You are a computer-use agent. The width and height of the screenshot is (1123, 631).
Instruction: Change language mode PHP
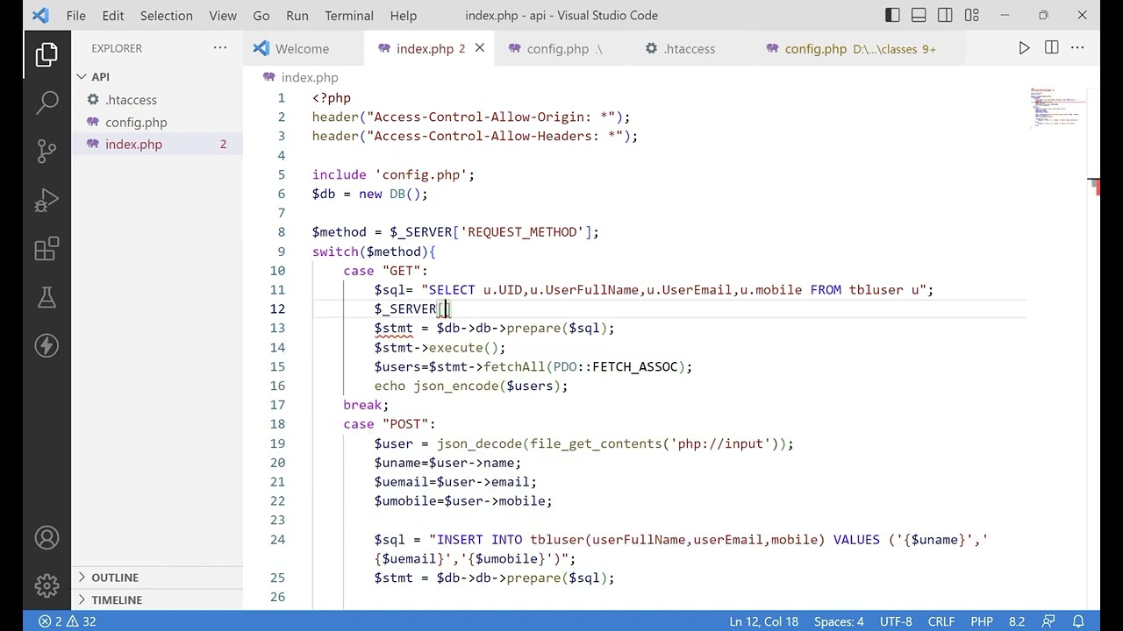(x=982, y=621)
